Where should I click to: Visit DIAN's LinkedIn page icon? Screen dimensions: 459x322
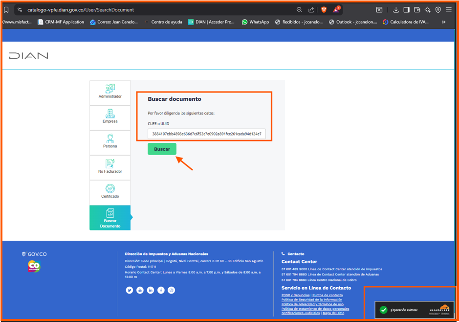tap(151, 290)
